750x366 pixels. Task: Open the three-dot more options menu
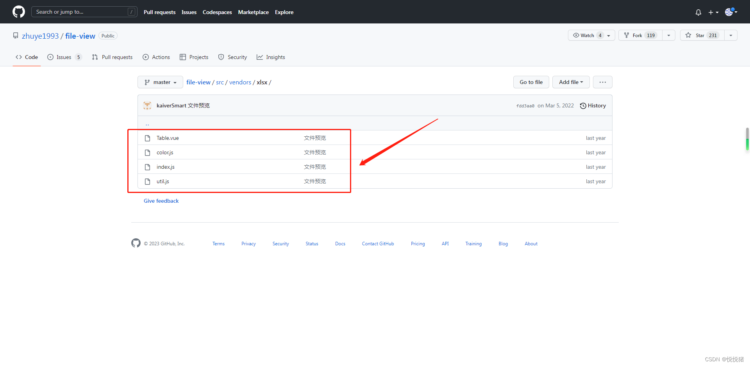[603, 82]
